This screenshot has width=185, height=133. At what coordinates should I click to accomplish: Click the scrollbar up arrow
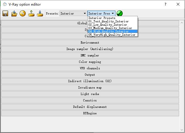tap(182, 22)
